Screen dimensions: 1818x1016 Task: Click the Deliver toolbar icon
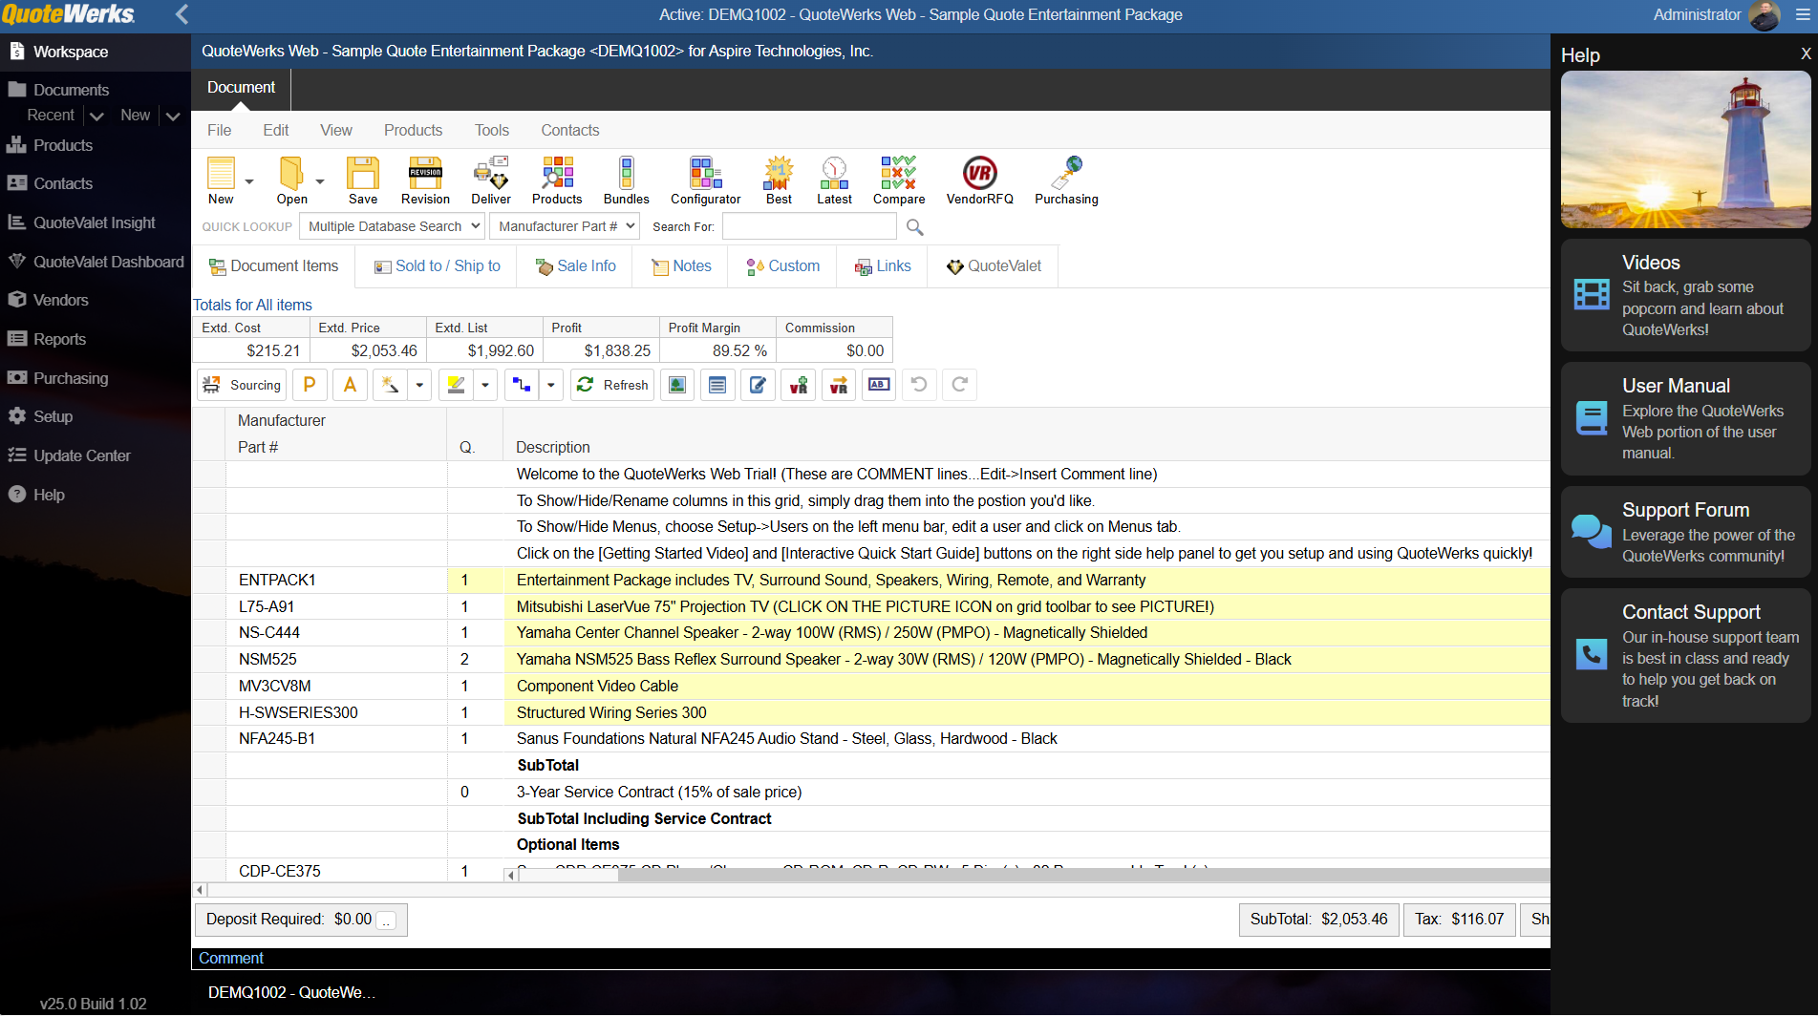pyautogui.click(x=490, y=180)
